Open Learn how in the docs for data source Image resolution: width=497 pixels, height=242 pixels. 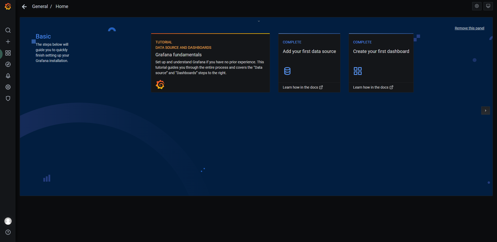click(x=303, y=87)
